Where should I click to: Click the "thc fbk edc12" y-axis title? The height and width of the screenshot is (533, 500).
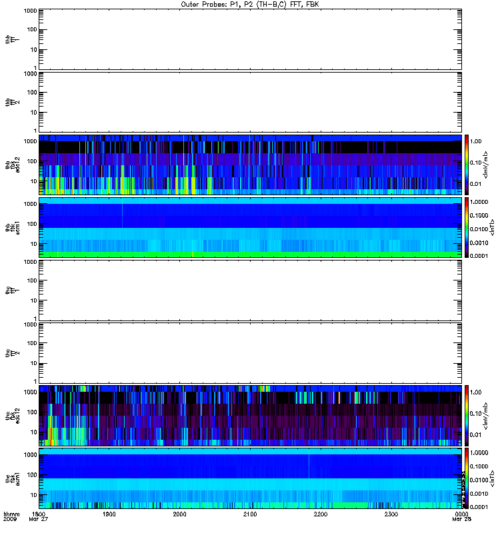(x=13, y=415)
